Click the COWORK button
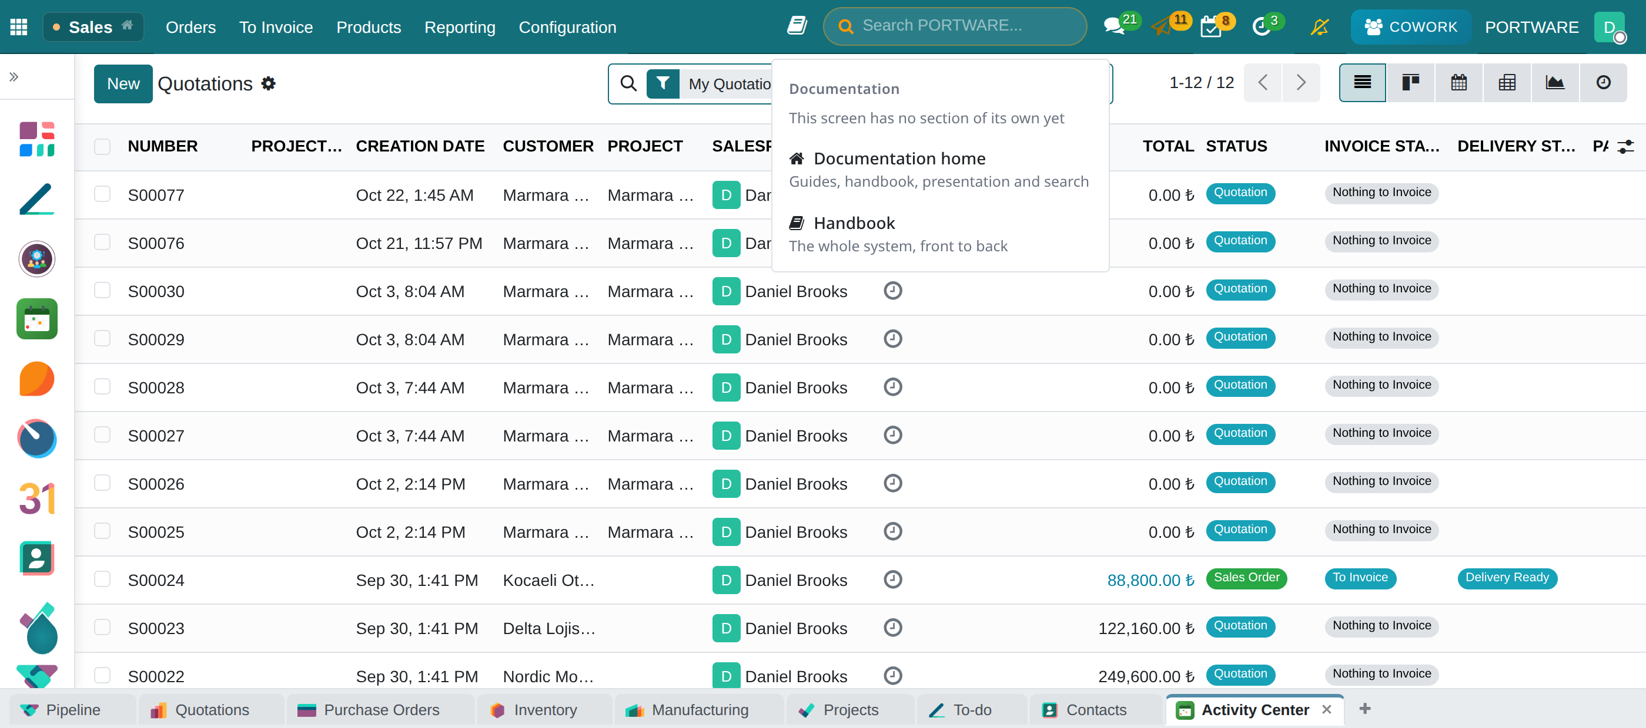Viewport: 1646px width, 728px height. point(1411,27)
